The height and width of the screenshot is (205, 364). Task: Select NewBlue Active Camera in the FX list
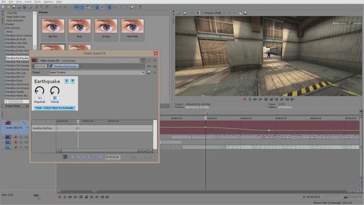click(19, 35)
